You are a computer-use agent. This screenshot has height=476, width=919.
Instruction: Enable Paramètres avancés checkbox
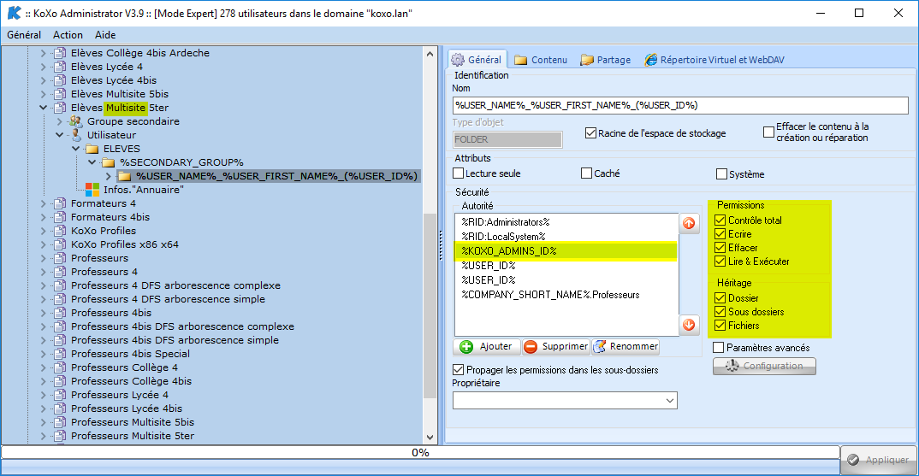pos(719,348)
